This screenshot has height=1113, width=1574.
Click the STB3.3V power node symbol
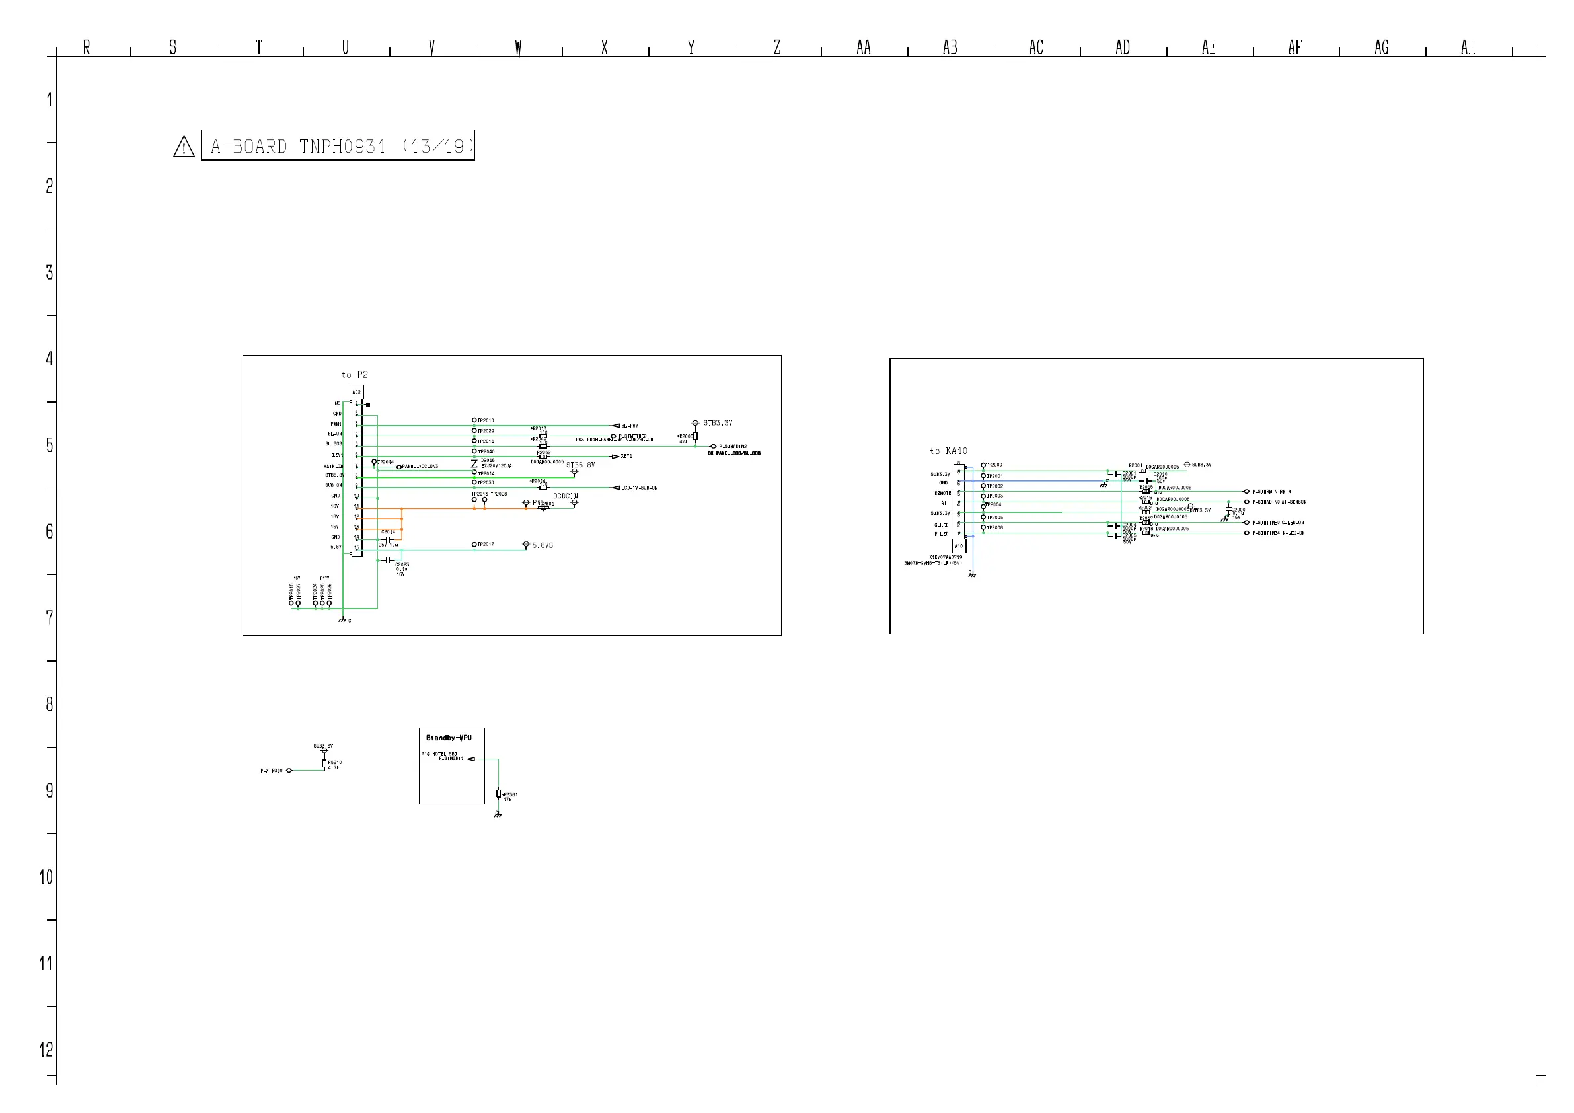pyautogui.click(x=695, y=423)
